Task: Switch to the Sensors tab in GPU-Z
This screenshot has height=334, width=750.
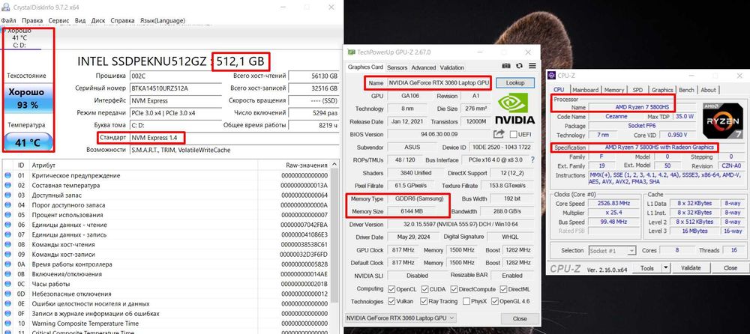Action: 397,67
